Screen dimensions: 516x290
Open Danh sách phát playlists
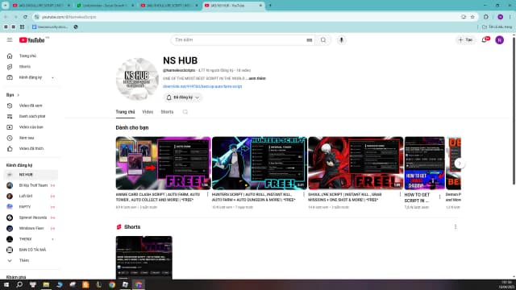[x=31, y=116]
